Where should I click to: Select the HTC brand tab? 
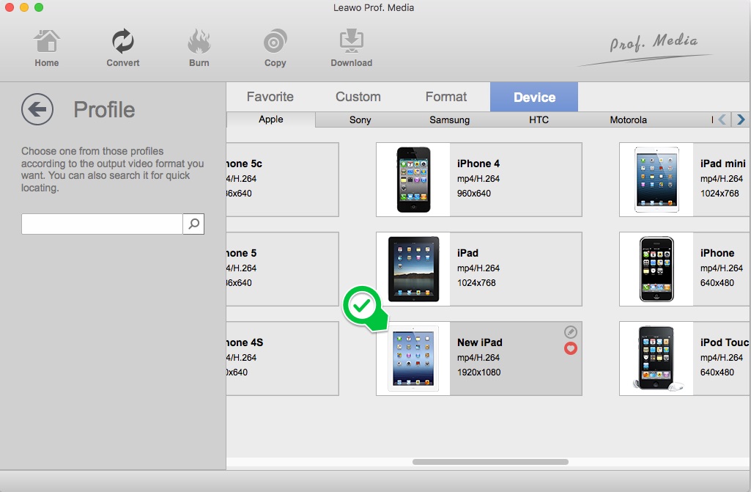[539, 120]
